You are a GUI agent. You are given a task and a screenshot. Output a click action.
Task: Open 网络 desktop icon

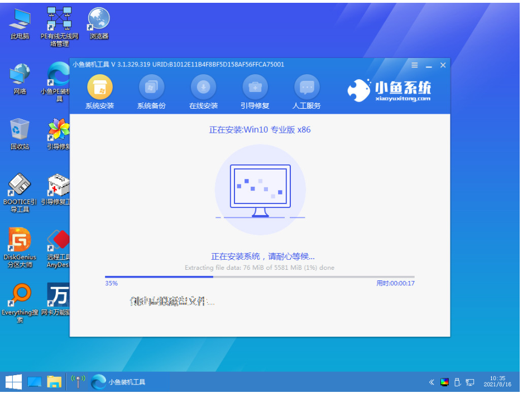click(x=20, y=79)
